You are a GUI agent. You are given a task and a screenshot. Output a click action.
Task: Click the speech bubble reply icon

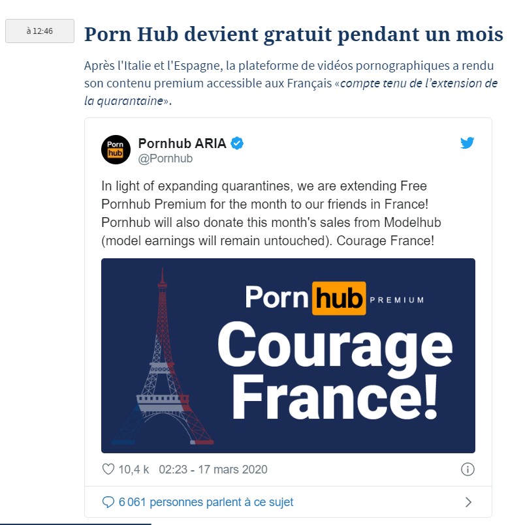click(x=108, y=502)
